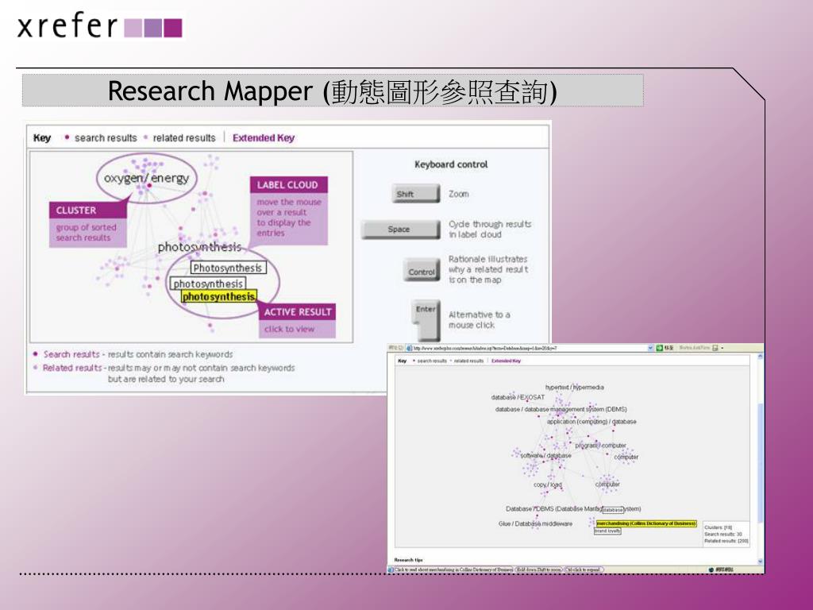Click the status bar page icon in browser window
The height and width of the screenshot is (610, 813).
(391, 569)
